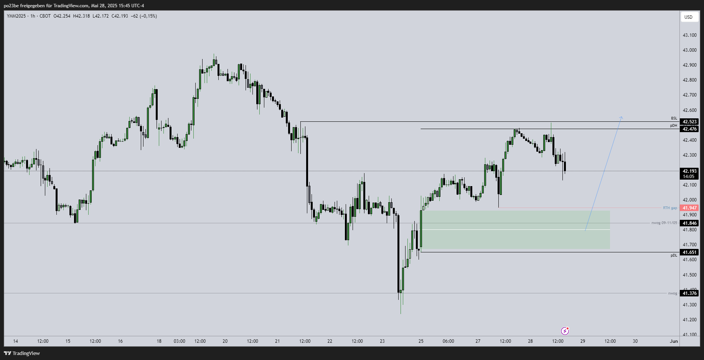Click the red RTH gap 41.947 price label
The image size is (704, 360).
[689, 208]
